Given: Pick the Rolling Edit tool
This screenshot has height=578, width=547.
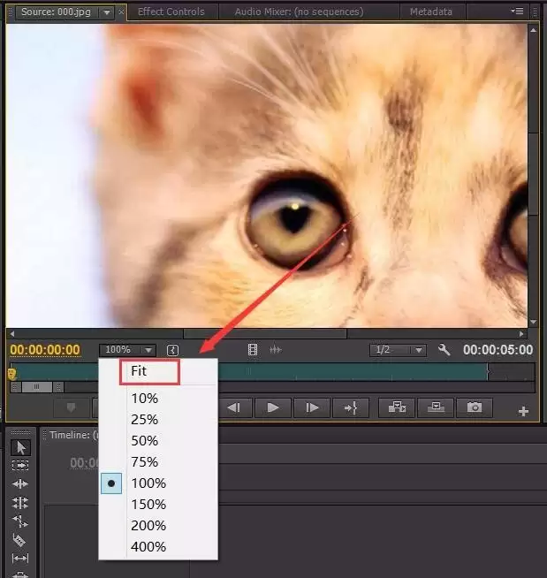Looking at the screenshot, I should coord(20,503).
